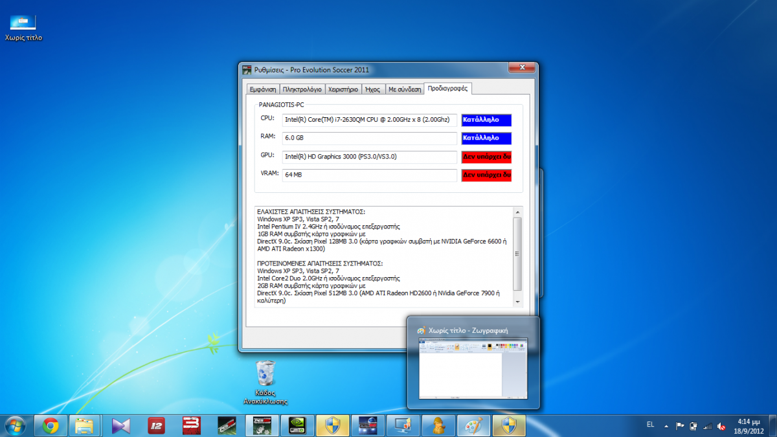Close the Pro Evolution Soccer 2011 settings window
Viewport: 777px width, 437px height.
pyautogui.click(x=521, y=67)
